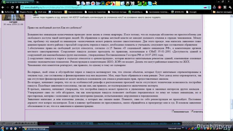Image resolution: width=233 pixels, height=131 pixels.
Task: Reload the page with the refresh button
Action: [x=12, y=7]
